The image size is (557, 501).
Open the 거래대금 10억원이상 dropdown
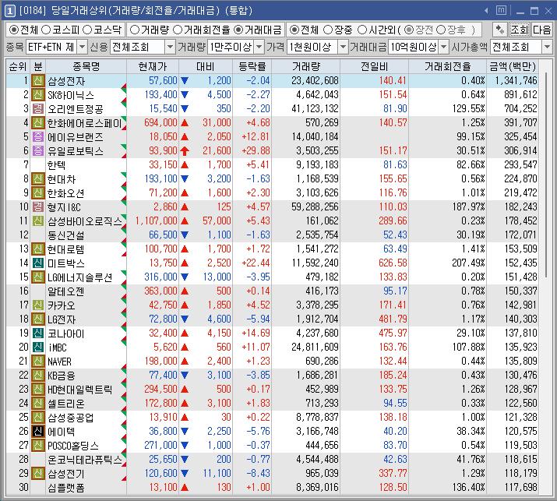click(x=444, y=47)
